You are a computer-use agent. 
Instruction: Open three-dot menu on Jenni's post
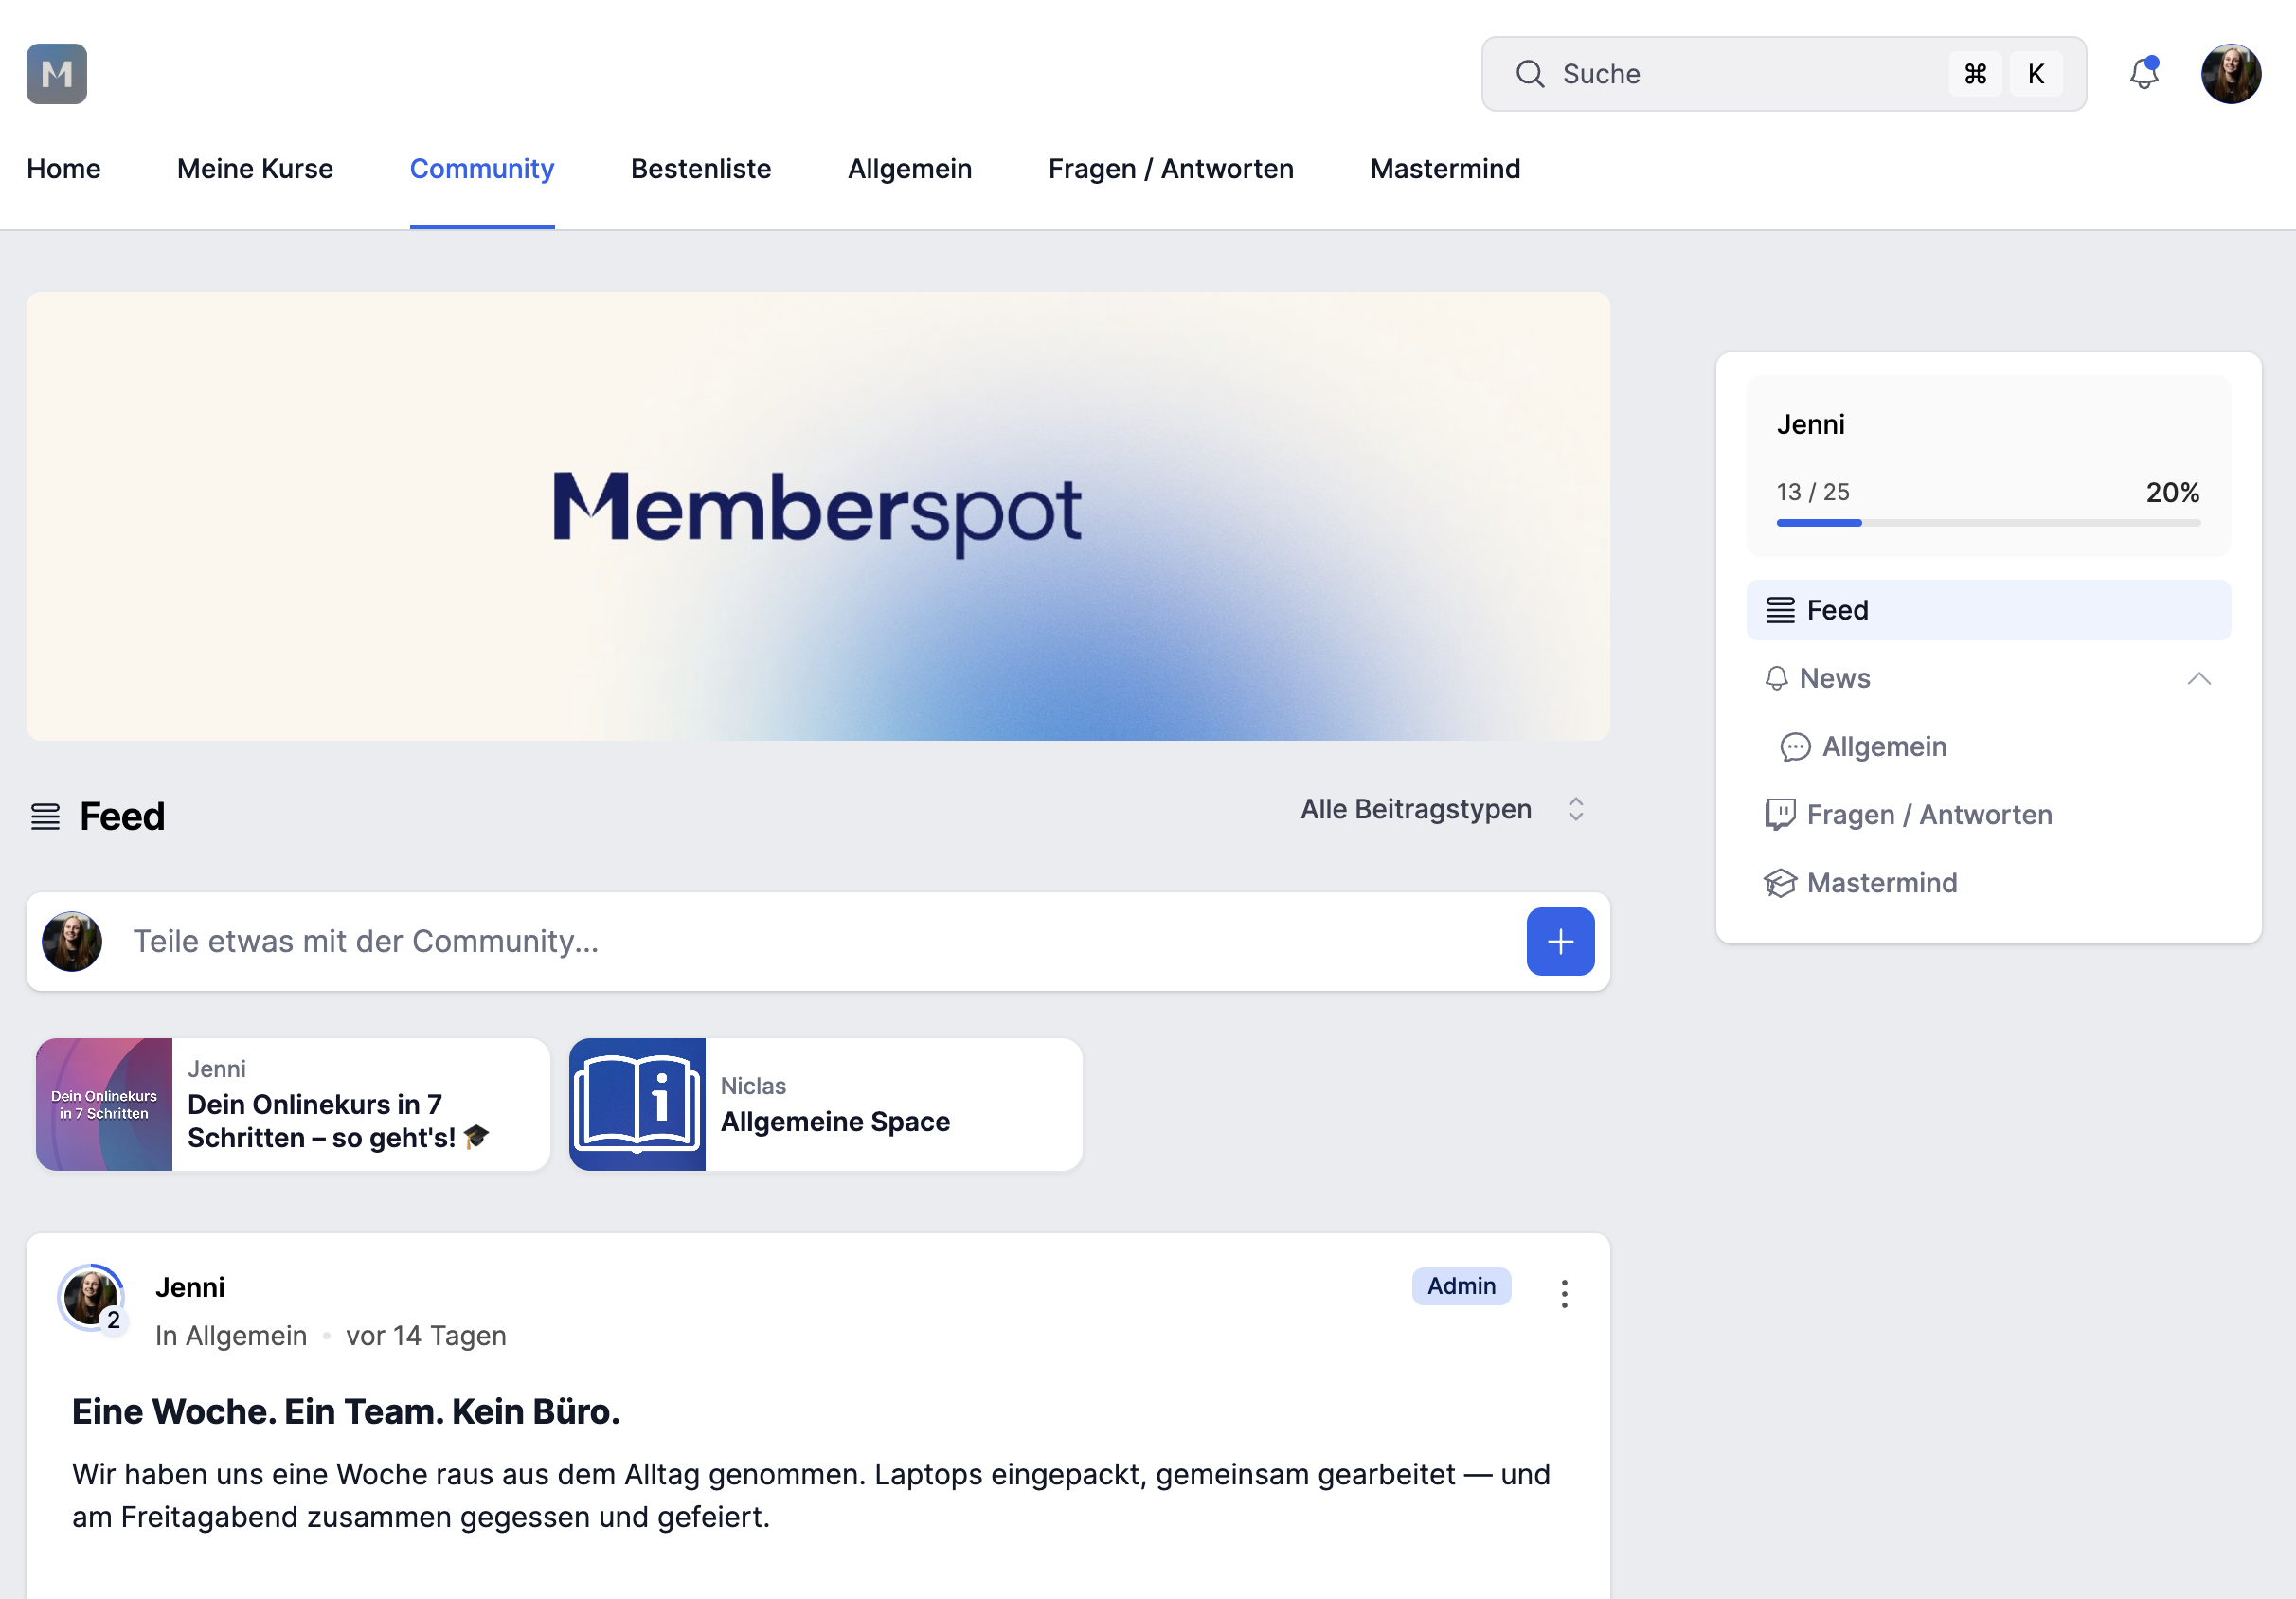pyautogui.click(x=1564, y=1293)
